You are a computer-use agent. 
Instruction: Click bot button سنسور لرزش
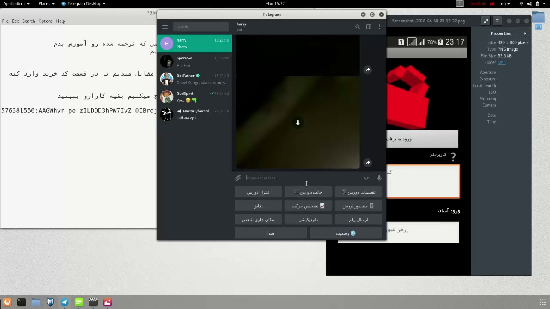click(x=358, y=206)
